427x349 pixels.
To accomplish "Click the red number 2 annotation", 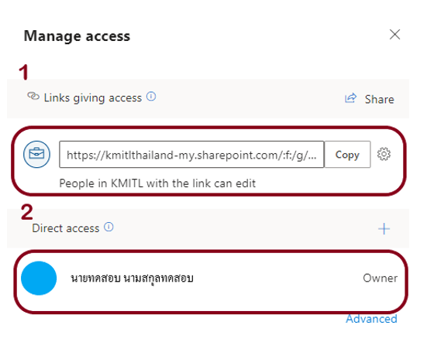I will [27, 212].
